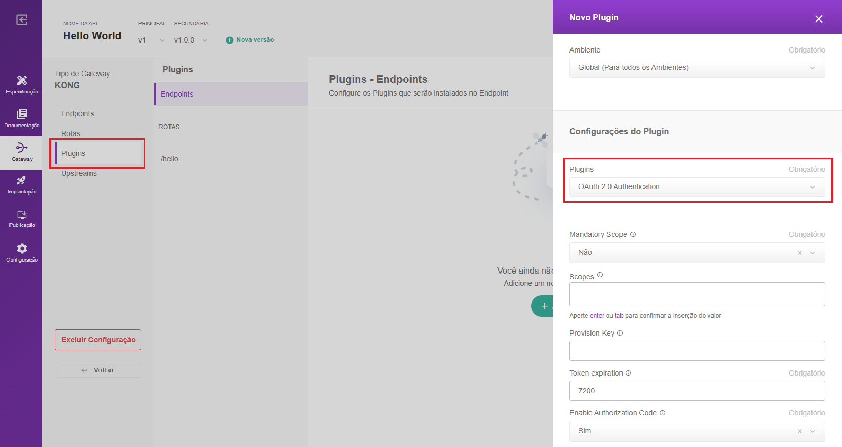Open the Ambiente dropdown
The image size is (842, 447).
click(697, 68)
